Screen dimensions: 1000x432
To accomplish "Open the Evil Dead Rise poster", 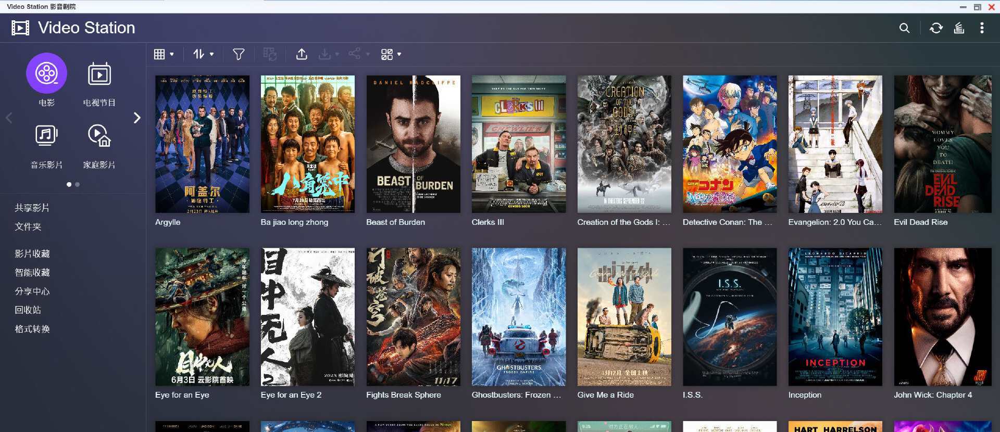I will [943, 144].
